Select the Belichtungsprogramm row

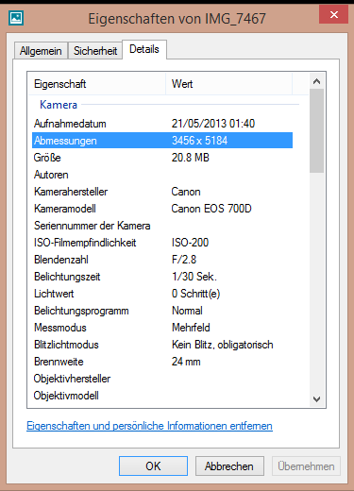click(162, 311)
